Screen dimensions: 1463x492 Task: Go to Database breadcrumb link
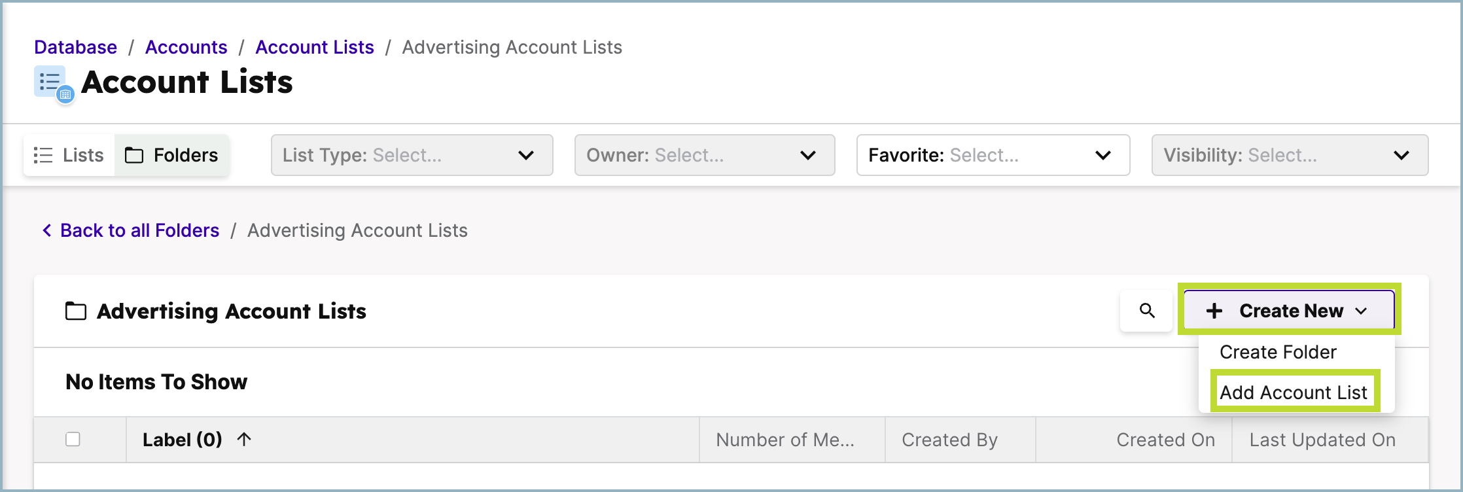(76, 47)
